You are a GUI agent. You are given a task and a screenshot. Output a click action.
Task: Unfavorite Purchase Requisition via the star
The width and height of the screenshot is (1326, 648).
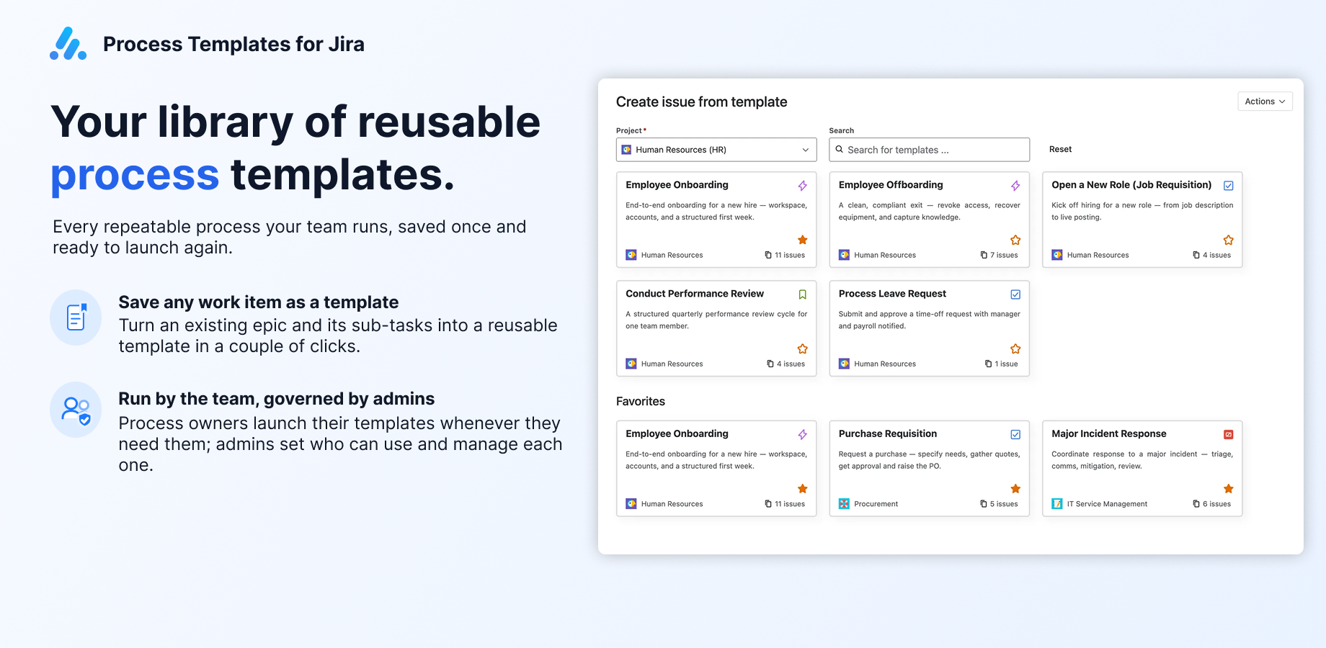click(x=1015, y=489)
